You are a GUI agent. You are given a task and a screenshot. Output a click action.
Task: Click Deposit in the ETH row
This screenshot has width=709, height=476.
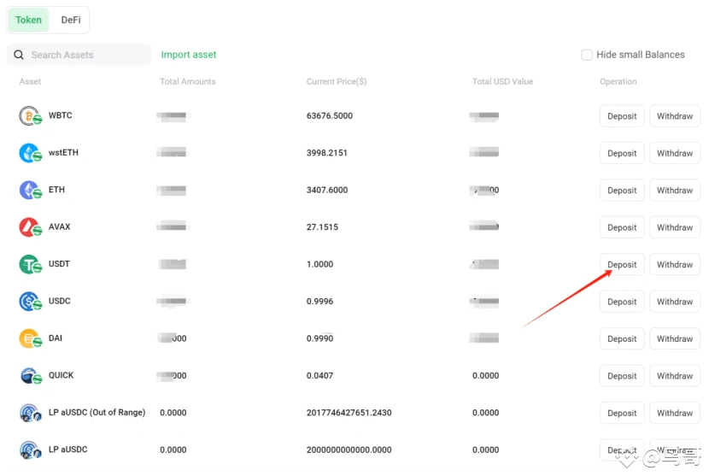[622, 191]
